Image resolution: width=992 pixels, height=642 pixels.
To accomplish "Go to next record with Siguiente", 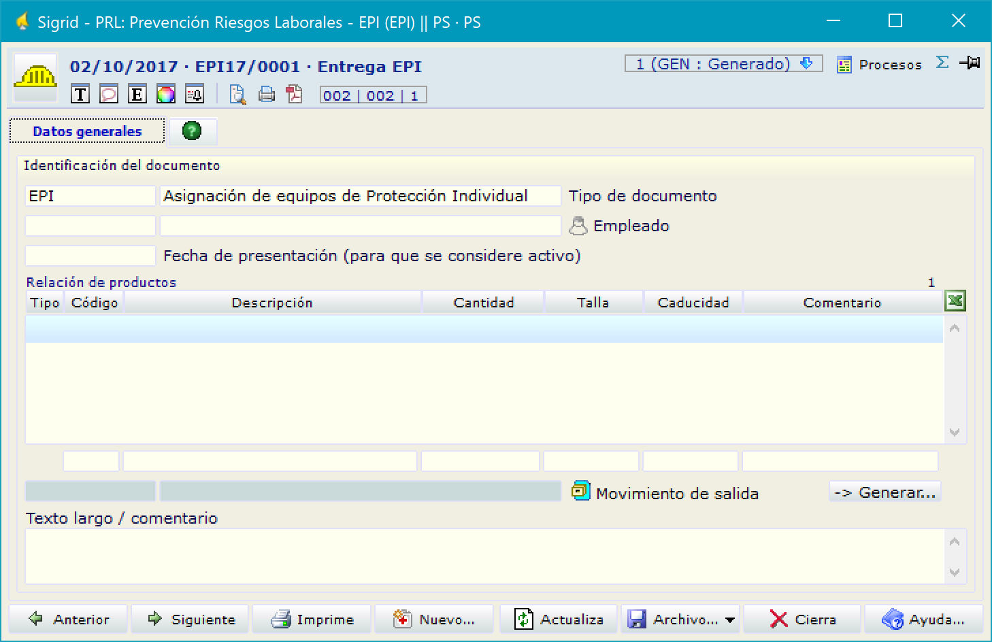I will point(191,620).
